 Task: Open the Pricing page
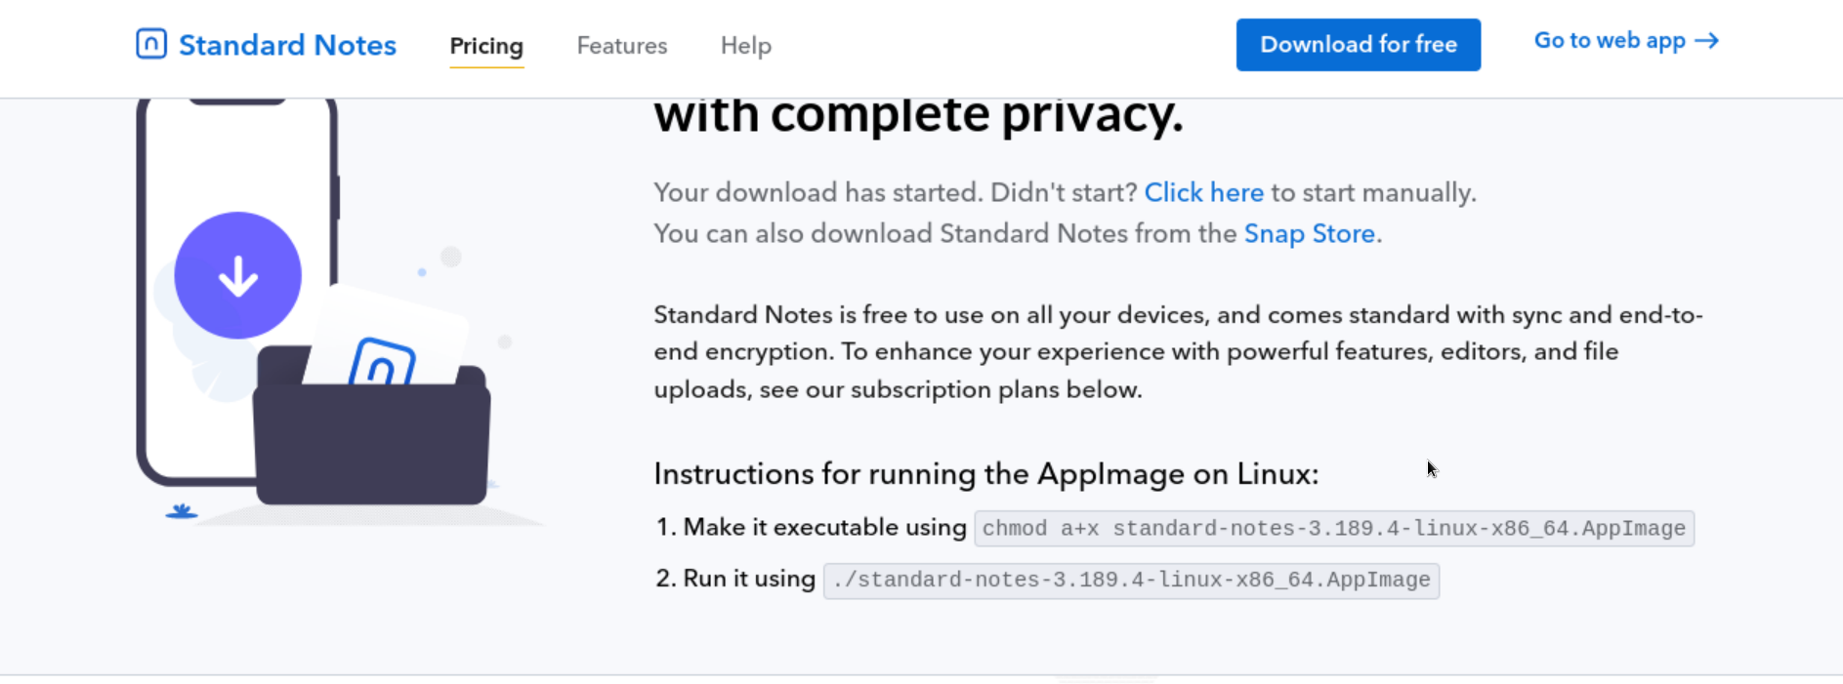tap(486, 46)
